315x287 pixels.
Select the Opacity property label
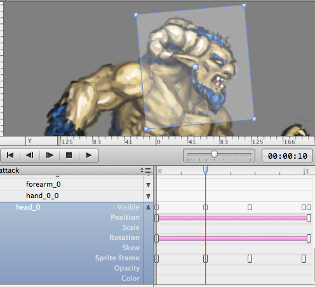[x=127, y=268]
